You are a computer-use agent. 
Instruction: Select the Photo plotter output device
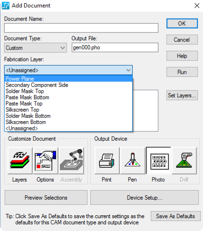click(x=158, y=161)
